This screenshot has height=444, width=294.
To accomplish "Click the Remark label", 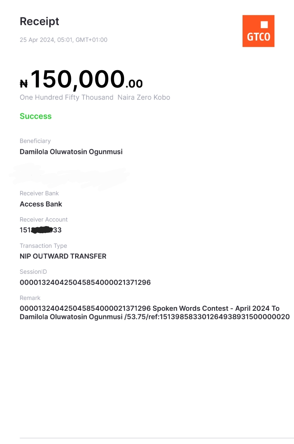I will 30,298.
